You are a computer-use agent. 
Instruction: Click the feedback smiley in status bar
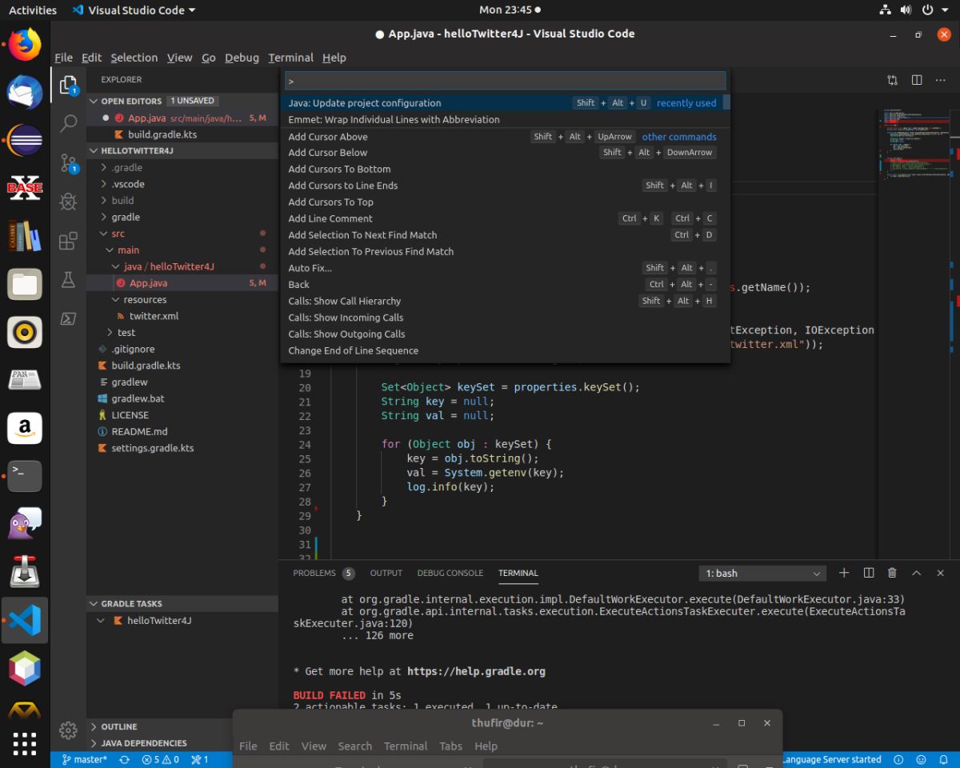pyautogui.click(x=922, y=759)
